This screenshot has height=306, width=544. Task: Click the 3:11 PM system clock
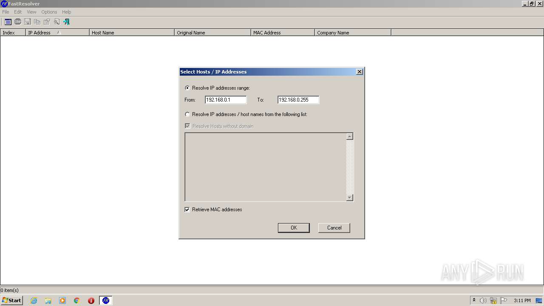(x=522, y=300)
